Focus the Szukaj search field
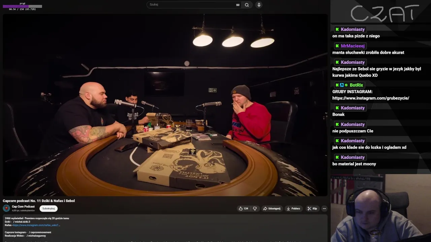This screenshot has width=431, height=242. 194,5
